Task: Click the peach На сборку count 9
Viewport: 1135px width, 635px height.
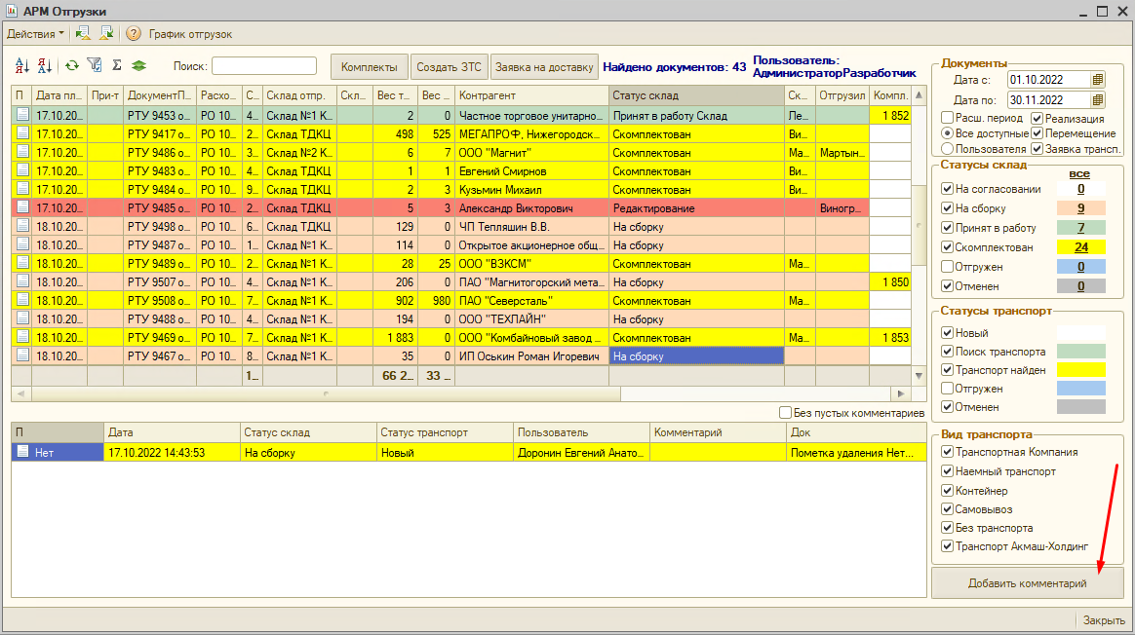Action: 1080,208
